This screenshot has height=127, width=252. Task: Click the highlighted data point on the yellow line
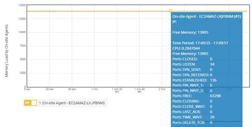point(171,11)
